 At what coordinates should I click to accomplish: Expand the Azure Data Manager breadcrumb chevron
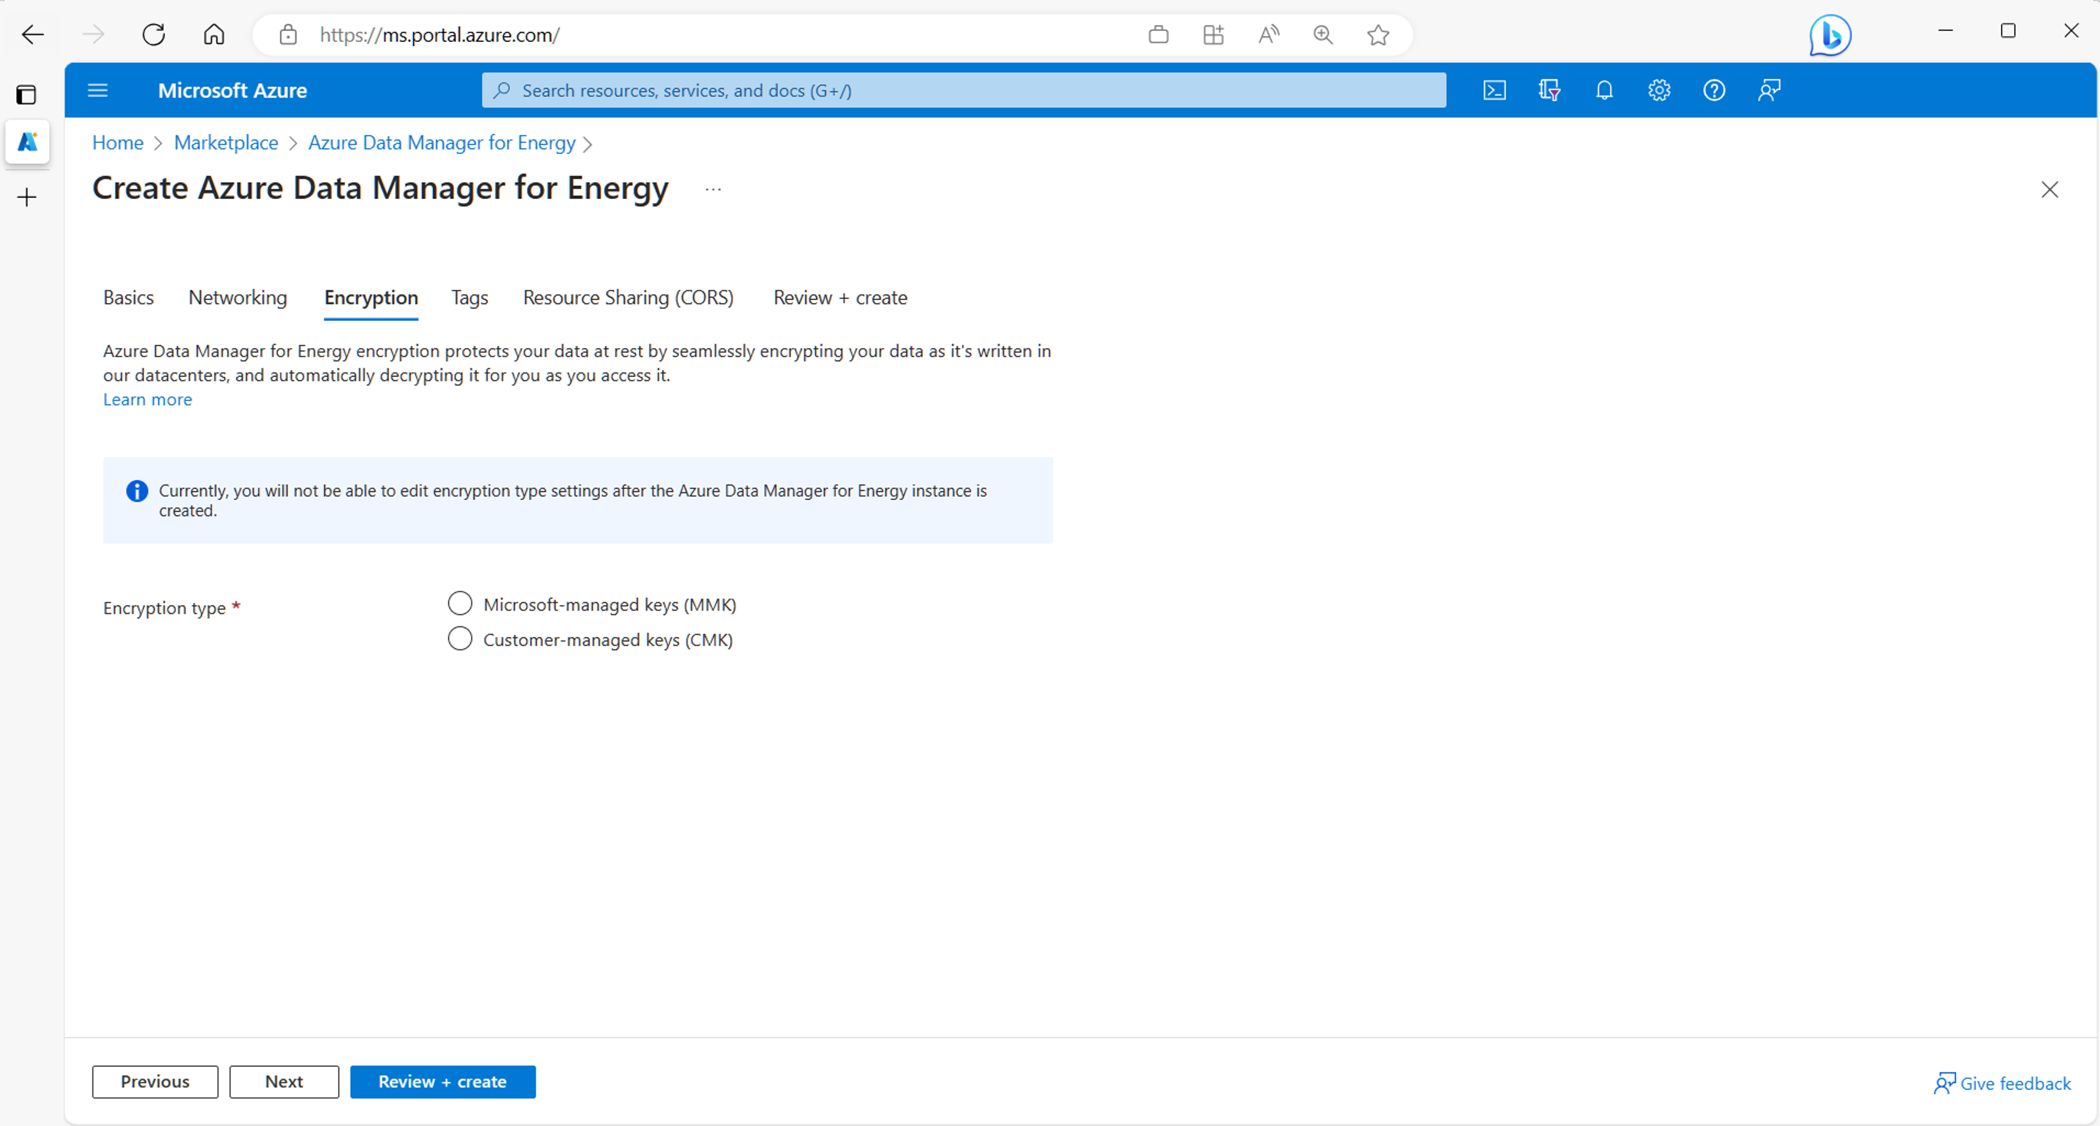(x=588, y=144)
